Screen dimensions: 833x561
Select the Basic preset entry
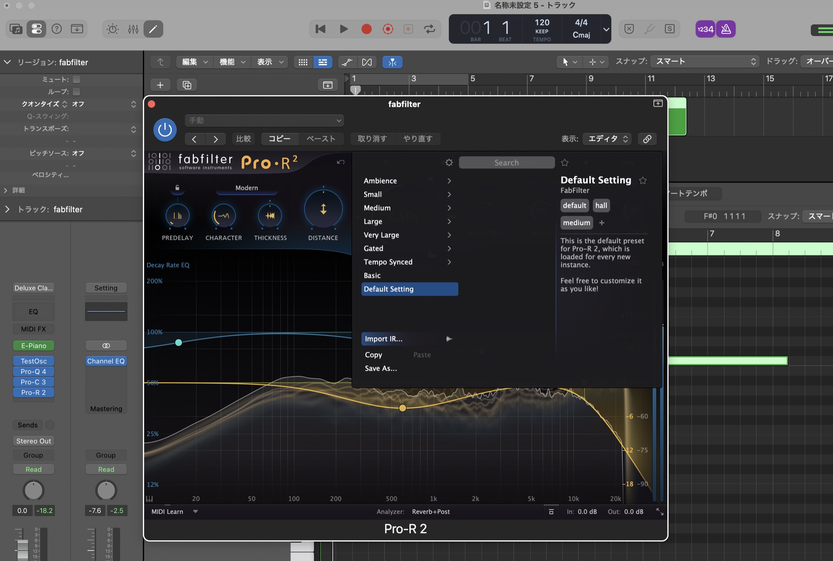pos(410,276)
